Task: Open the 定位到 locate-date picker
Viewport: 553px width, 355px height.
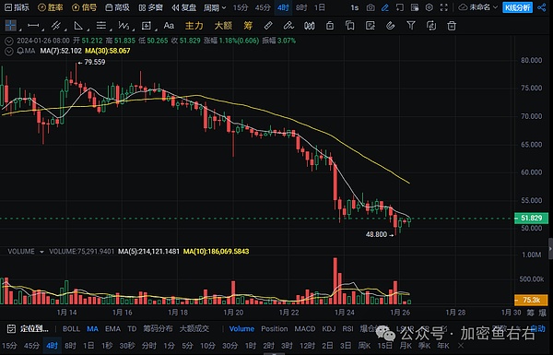Action: pos(28,329)
